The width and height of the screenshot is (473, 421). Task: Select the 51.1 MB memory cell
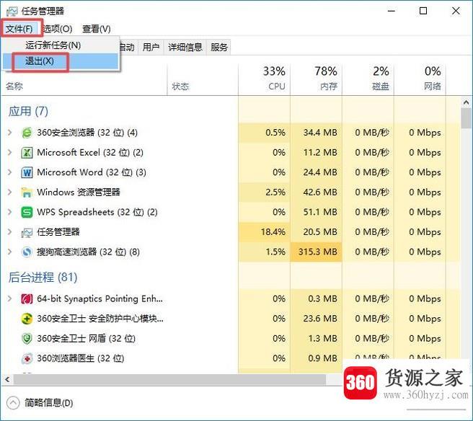[316, 213]
